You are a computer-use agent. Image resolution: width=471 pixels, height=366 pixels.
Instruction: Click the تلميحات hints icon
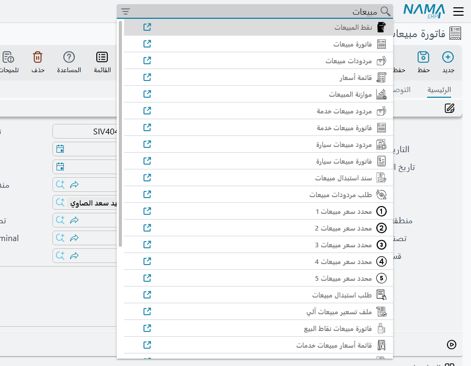point(8,57)
